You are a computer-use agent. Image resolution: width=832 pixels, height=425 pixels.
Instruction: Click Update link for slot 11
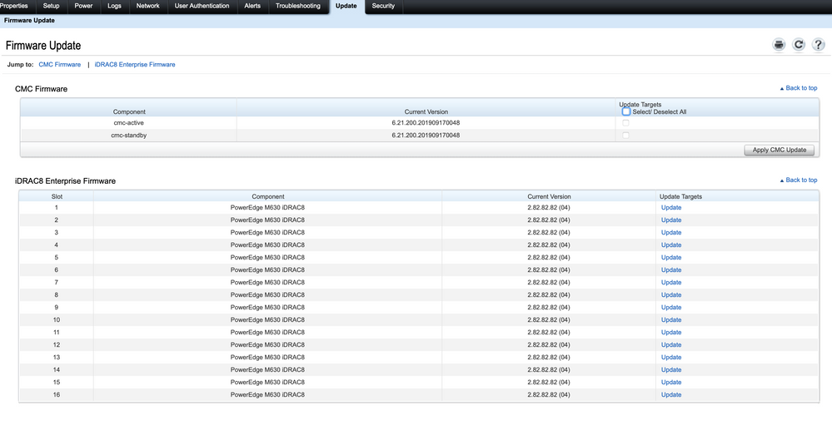671,332
